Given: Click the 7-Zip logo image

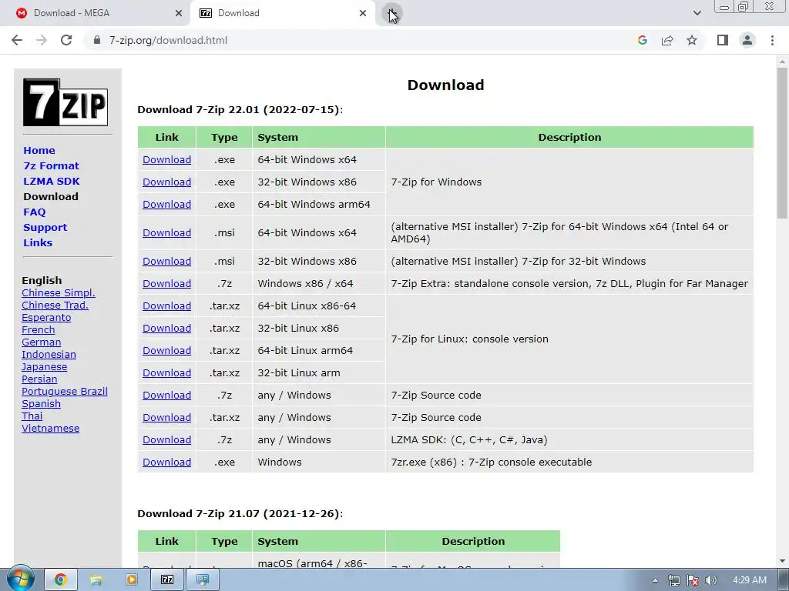Looking at the screenshot, I should click(x=65, y=102).
